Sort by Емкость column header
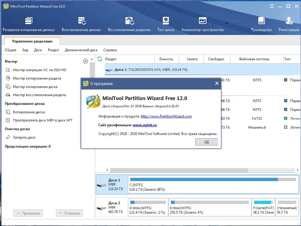 tap(166, 59)
